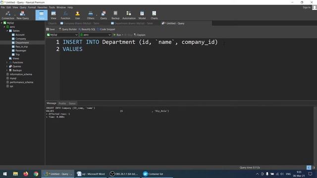Open Firefox from taskbar
The image size is (317, 178).
(26, 174)
